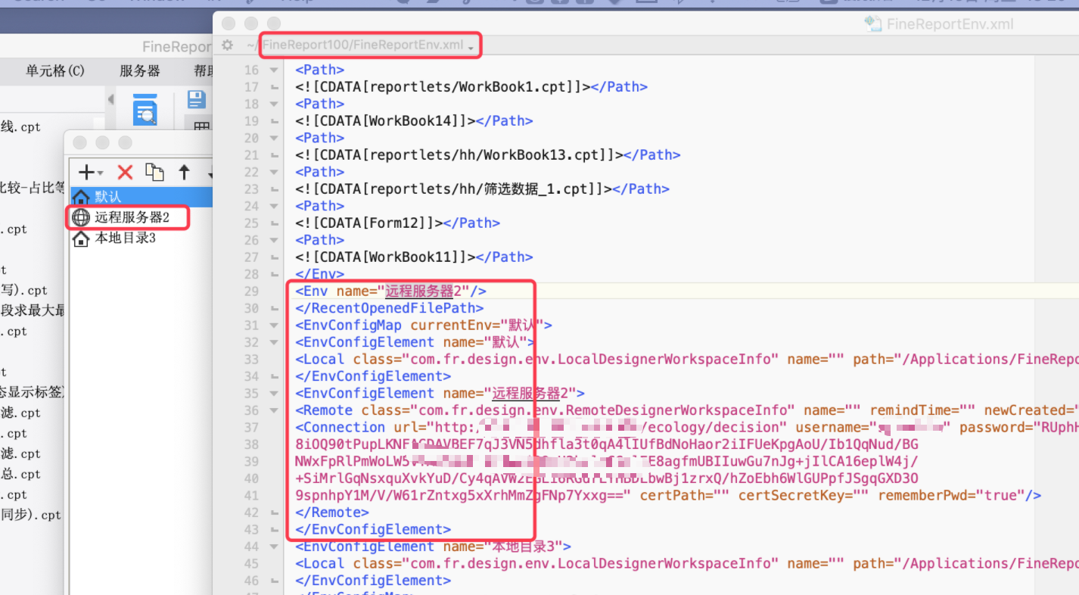Delete the environment with the red X icon
Screen dimensions: 1079x595
[125, 173]
